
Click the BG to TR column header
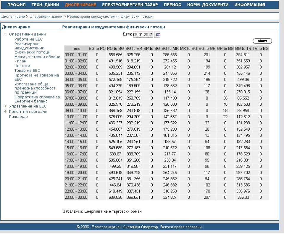243,49
